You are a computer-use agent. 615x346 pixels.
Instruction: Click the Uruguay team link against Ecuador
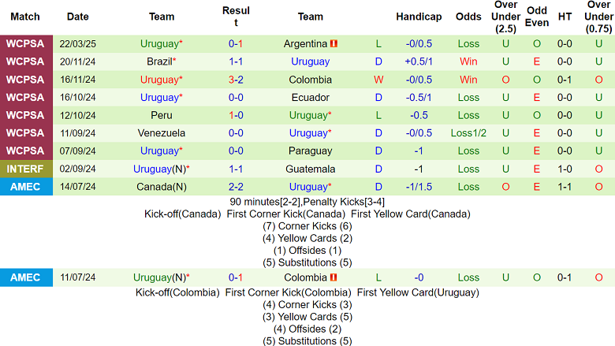[x=159, y=97]
